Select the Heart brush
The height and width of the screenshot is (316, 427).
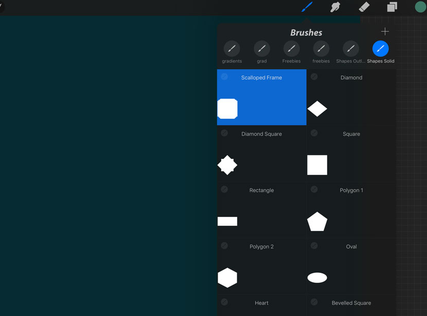point(262,305)
